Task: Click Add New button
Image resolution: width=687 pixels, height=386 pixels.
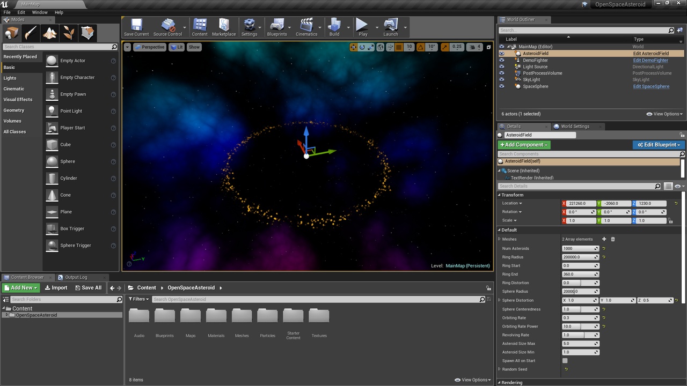Action: coord(21,288)
